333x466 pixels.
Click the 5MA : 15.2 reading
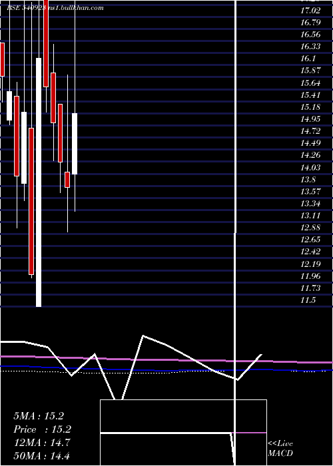[39, 416]
